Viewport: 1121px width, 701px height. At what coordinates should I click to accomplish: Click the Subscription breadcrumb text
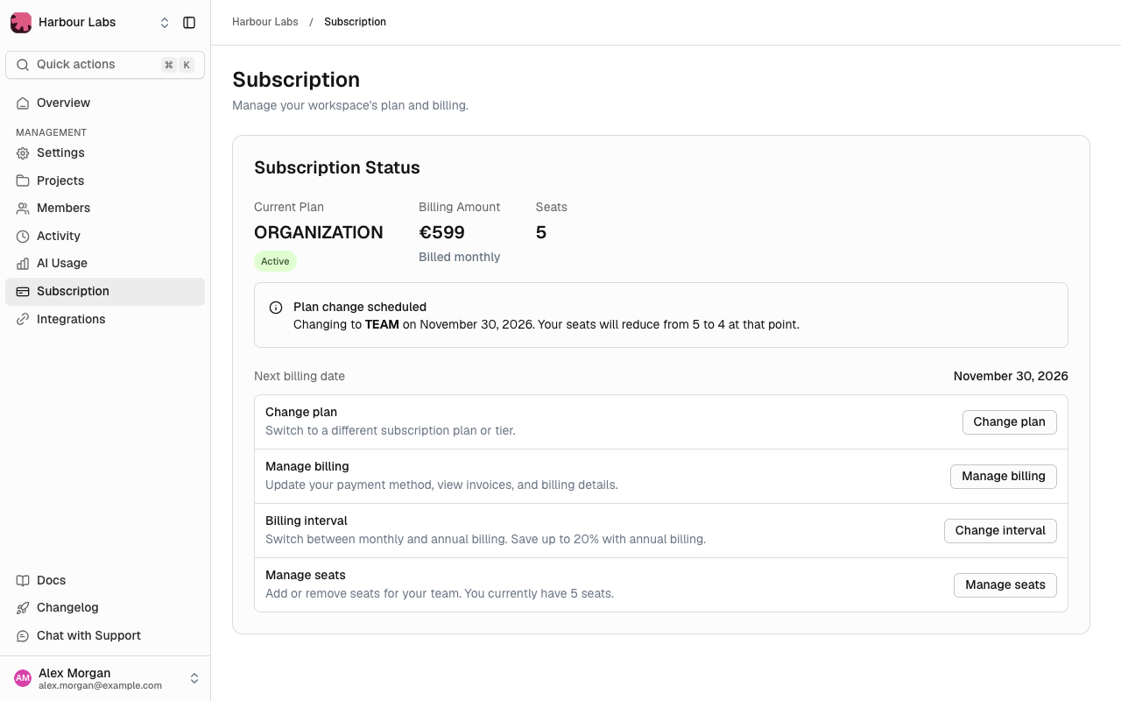point(355,22)
